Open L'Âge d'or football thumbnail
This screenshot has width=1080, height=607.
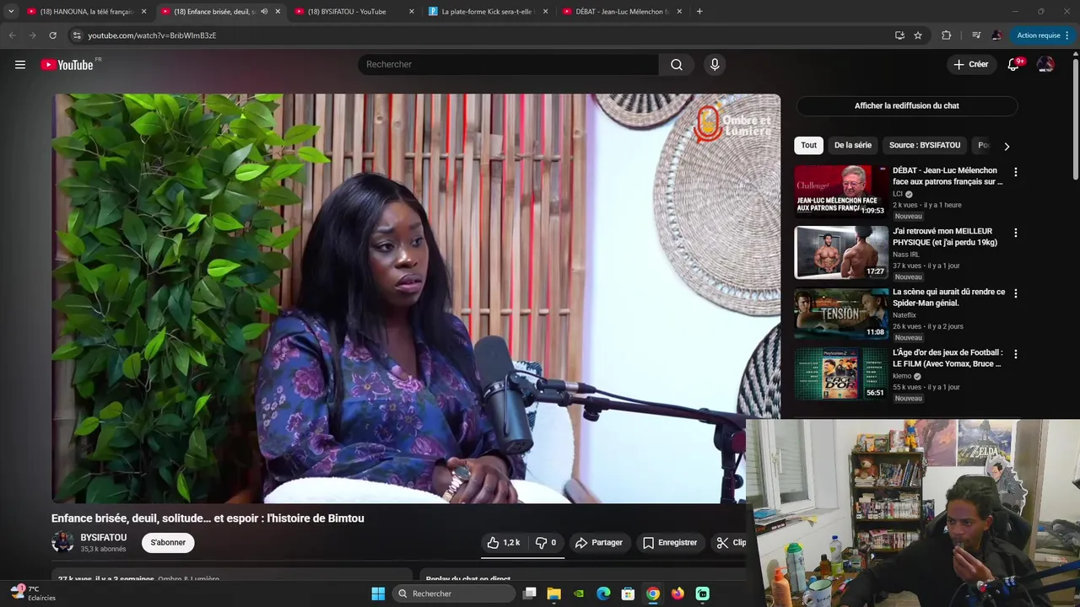841,373
